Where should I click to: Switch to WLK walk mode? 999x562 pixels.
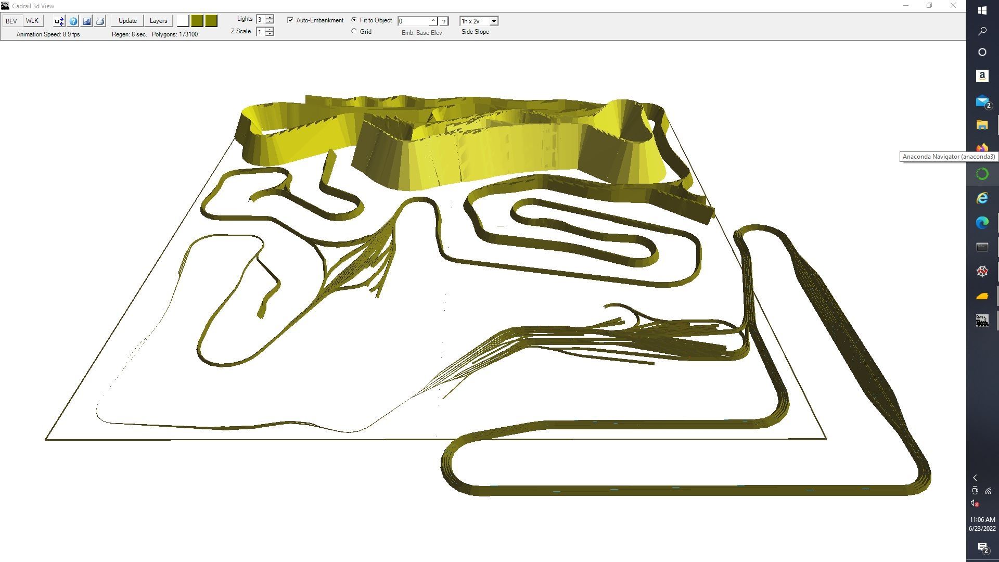32,21
